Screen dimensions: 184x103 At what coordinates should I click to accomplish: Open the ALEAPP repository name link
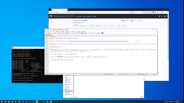pos(85,21)
